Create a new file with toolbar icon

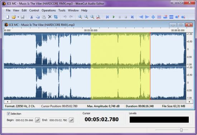coord(8,17)
